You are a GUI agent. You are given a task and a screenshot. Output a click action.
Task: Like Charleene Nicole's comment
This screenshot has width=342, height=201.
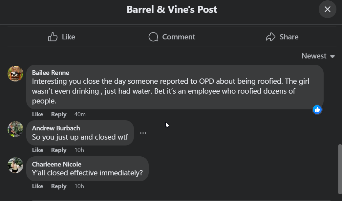coord(37,186)
